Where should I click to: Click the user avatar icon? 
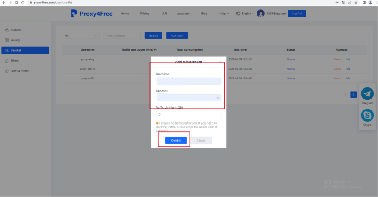click(260, 14)
